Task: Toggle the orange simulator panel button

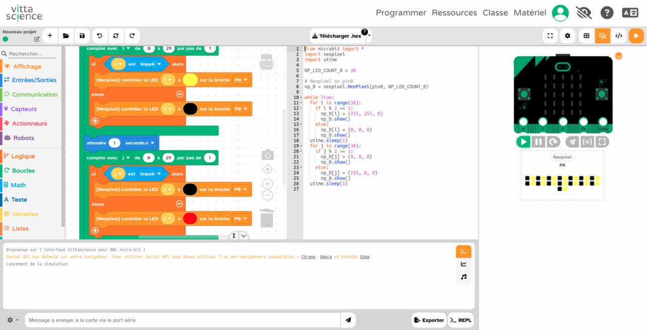Action: click(636, 36)
